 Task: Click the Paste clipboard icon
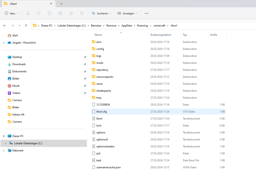click(x=49, y=13)
